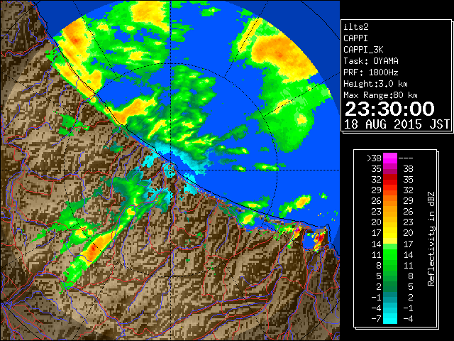The height and width of the screenshot is (341, 454).
Task: Select the 'Max Range:80 km' line
Action: point(380,95)
